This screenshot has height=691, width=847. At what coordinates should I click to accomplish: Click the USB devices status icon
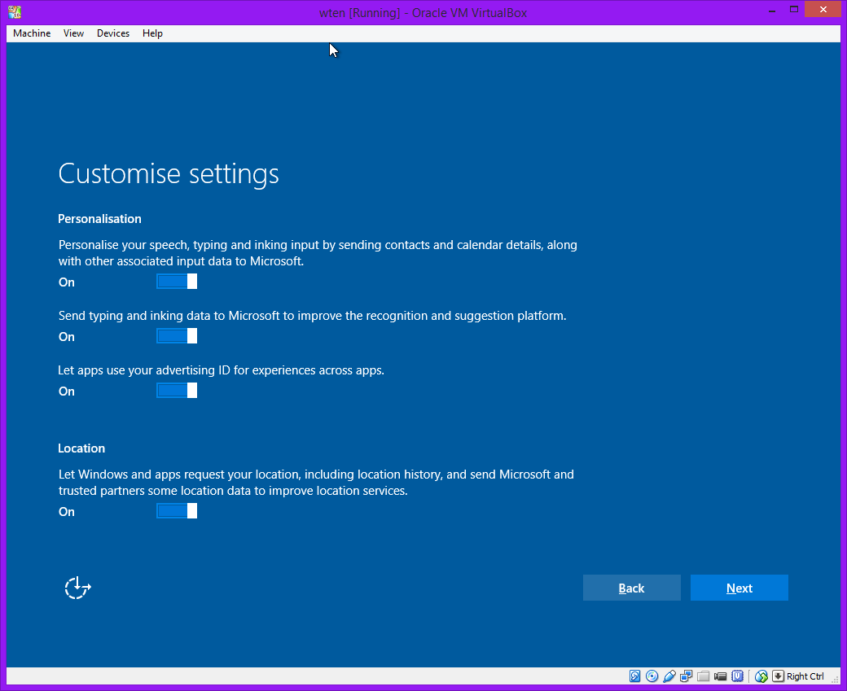point(669,676)
